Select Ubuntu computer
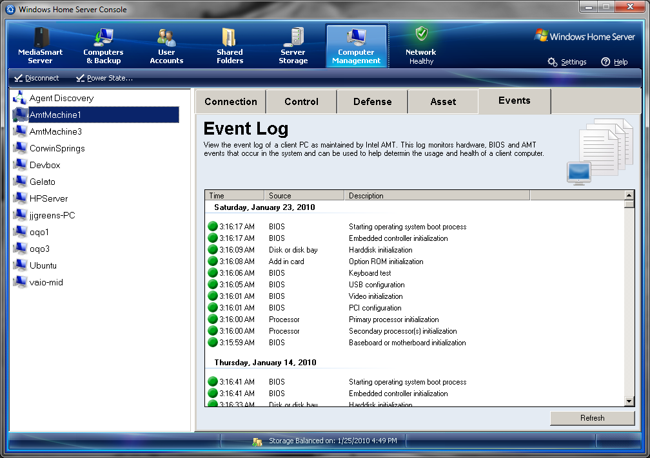This screenshot has height=458, width=650. coord(43,265)
